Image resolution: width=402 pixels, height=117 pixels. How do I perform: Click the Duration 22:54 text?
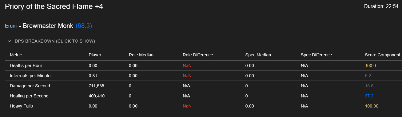click(381, 6)
